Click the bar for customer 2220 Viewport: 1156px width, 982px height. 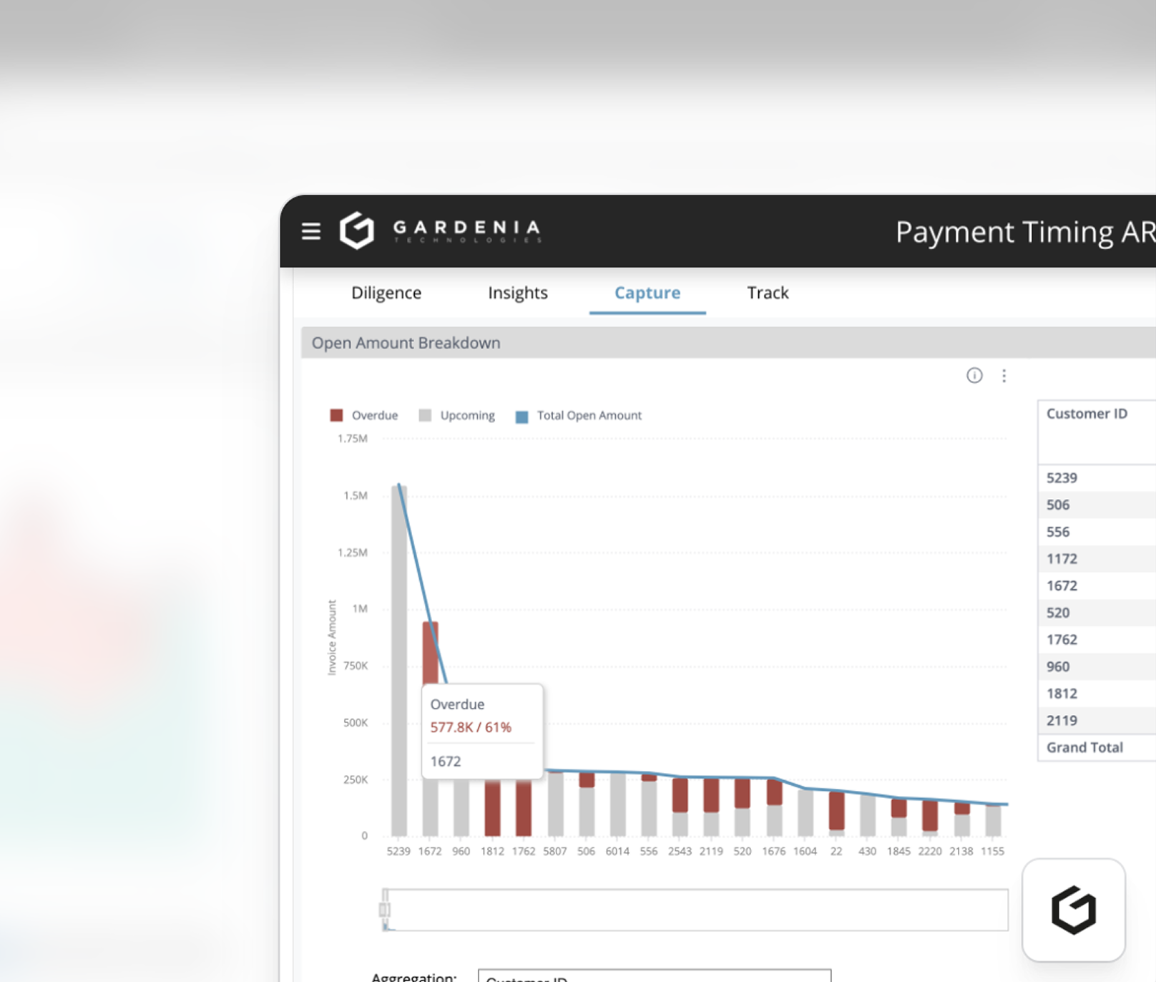[x=930, y=818]
